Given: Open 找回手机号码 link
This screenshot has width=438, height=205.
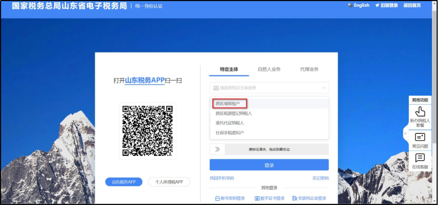Looking at the screenshot, I should (222, 178).
